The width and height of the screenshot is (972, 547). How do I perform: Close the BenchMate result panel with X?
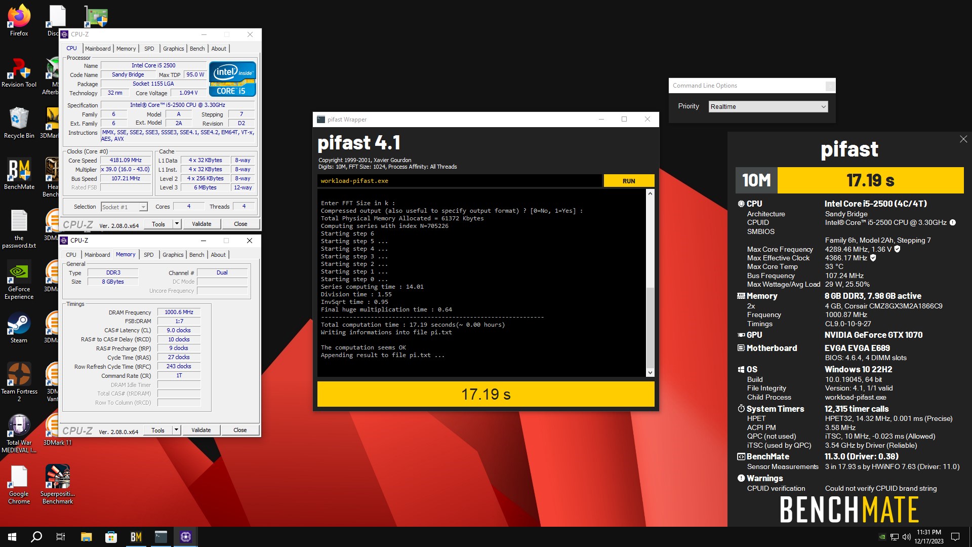tap(963, 139)
